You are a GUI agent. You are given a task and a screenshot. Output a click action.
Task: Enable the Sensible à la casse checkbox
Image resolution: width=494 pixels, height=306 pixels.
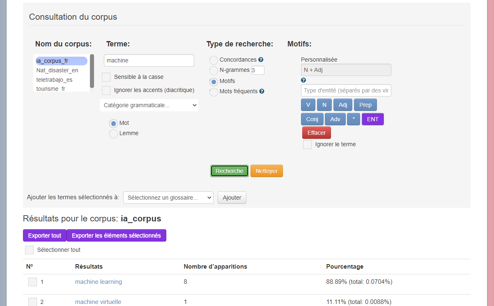pos(106,77)
